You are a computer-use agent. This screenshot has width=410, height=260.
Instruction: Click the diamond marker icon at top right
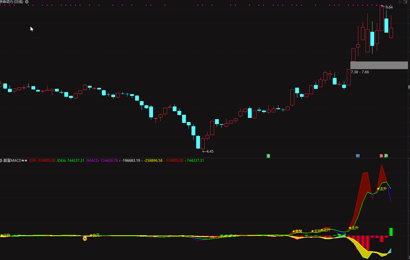pos(400,2)
